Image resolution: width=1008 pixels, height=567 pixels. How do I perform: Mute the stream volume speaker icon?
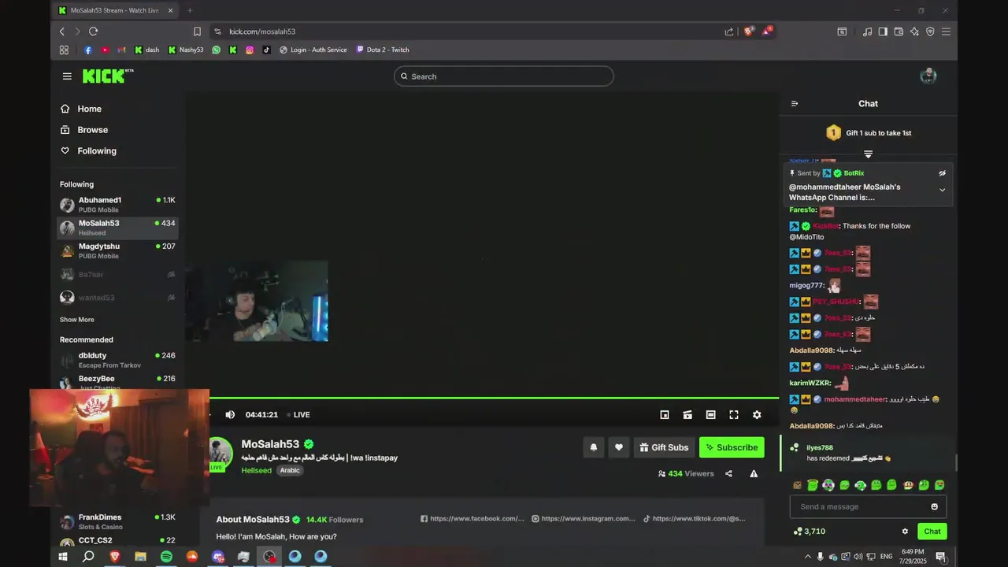tap(230, 415)
